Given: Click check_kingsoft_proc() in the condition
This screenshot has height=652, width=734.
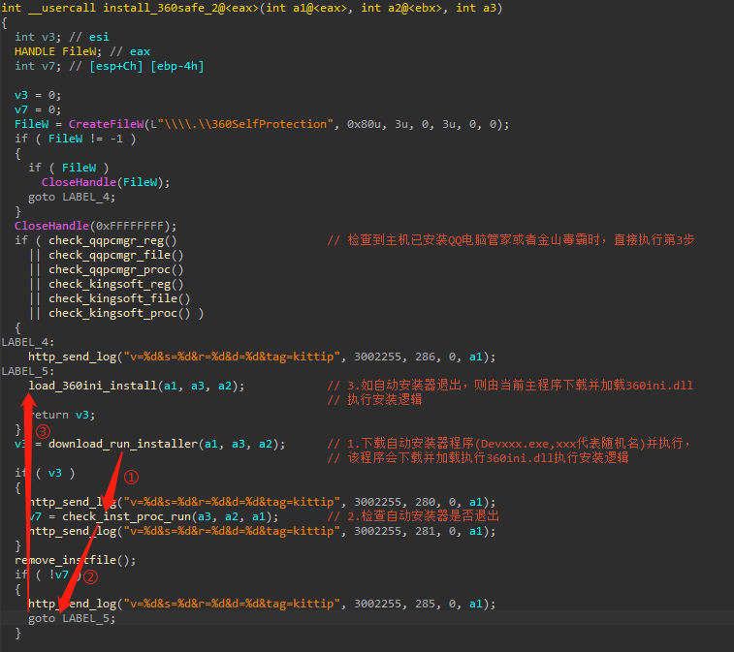Looking at the screenshot, I should (119, 313).
